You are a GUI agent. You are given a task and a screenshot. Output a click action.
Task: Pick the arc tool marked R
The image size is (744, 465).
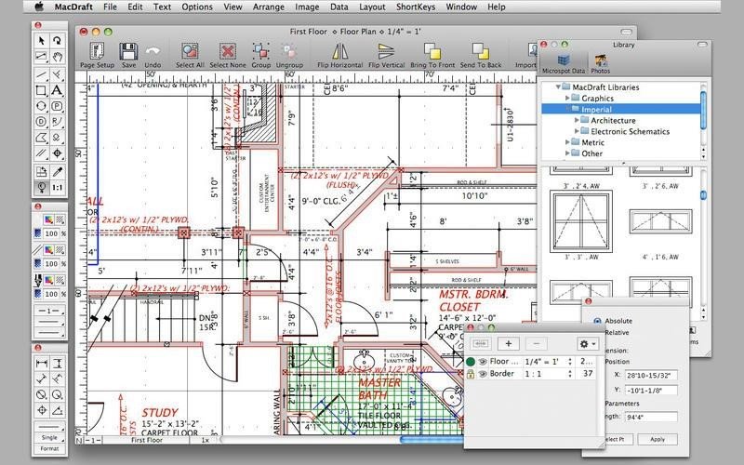(x=58, y=122)
